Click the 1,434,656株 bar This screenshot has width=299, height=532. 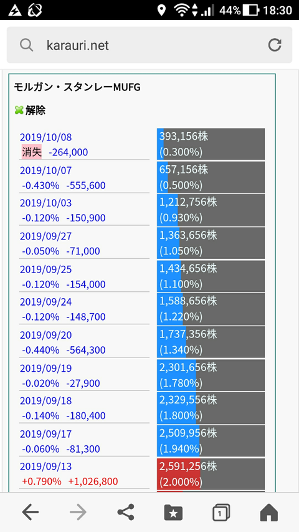[x=211, y=276]
